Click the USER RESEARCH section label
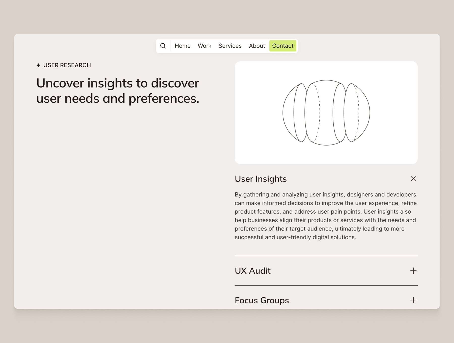454x343 pixels. pyautogui.click(x=67, y=65)
